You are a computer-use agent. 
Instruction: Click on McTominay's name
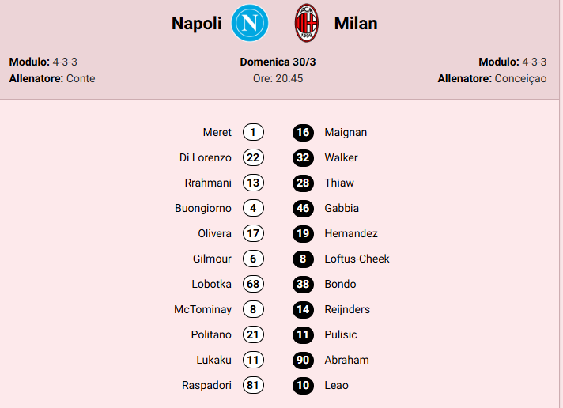click(x=202, y=309)
